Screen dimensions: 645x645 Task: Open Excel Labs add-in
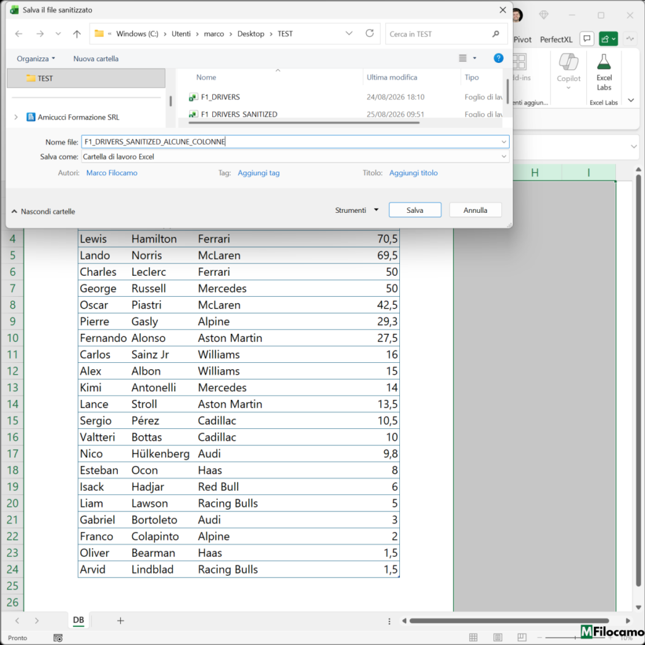pyautogui.click(x=604, y=72)
